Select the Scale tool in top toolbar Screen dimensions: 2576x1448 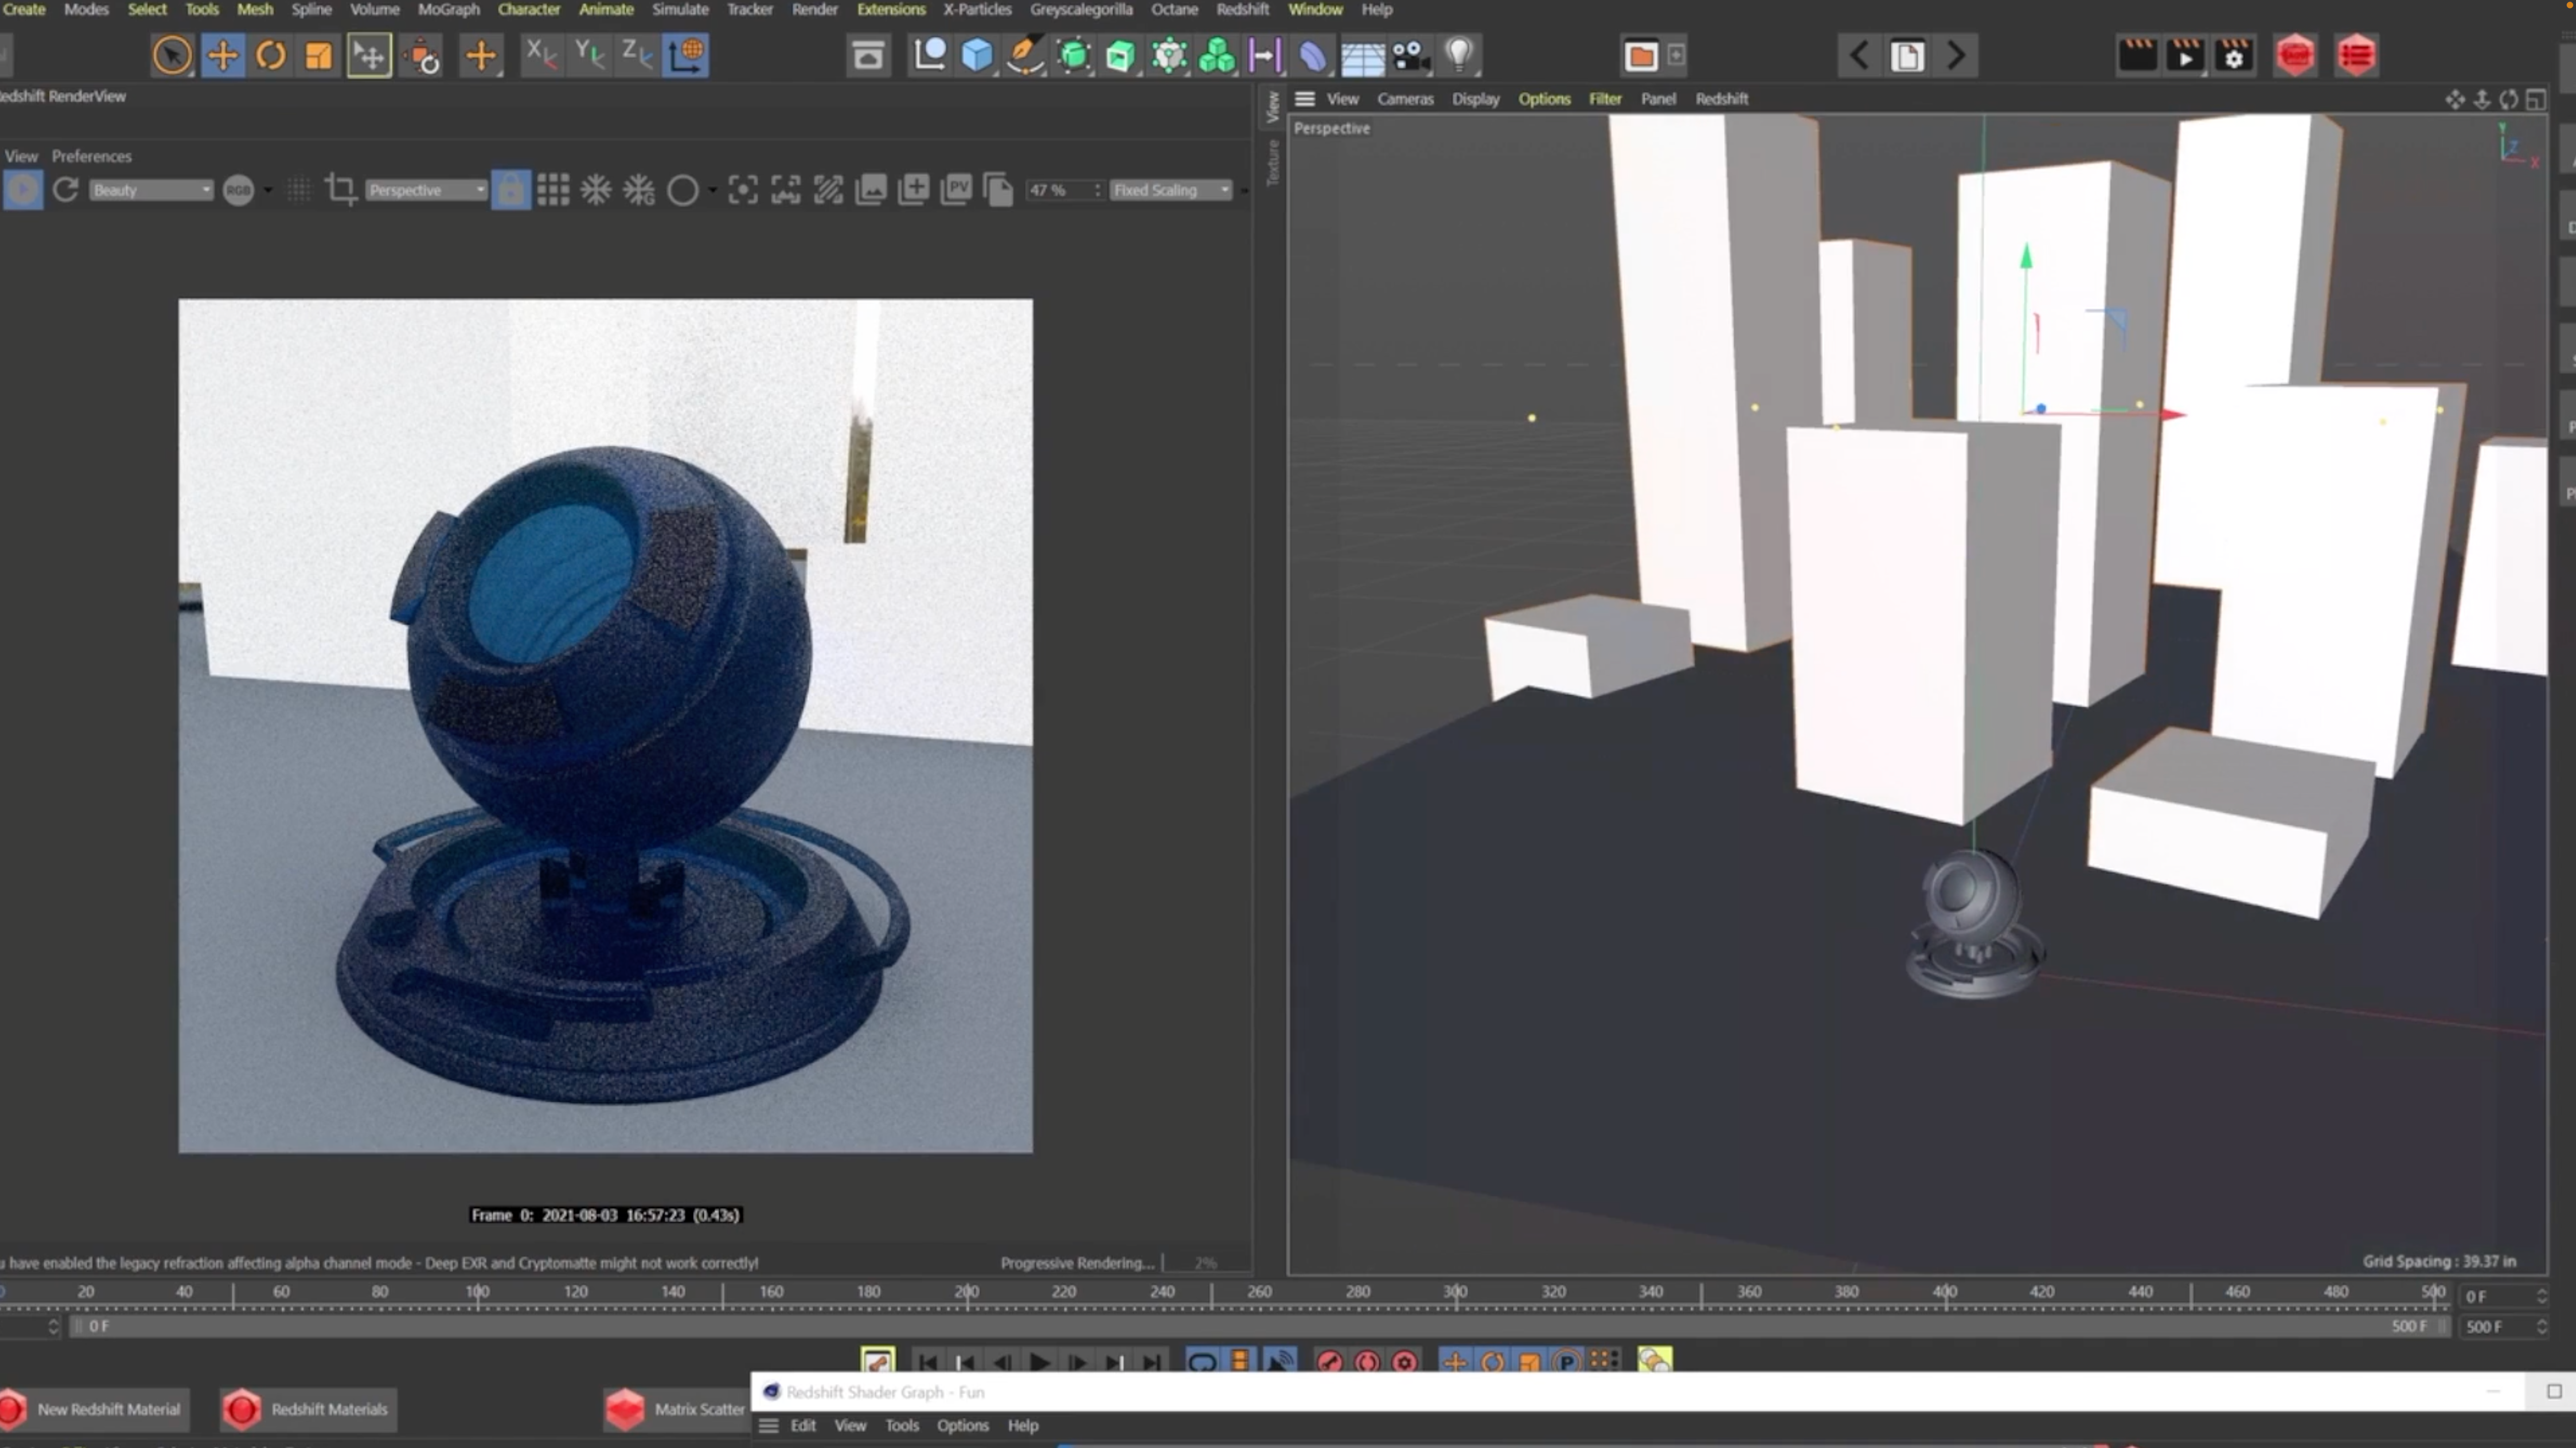[318, 55]
